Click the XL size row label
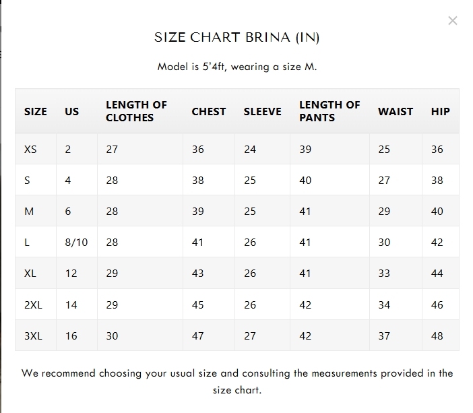This screenshot has height=413, width=473. pos(30,274)
